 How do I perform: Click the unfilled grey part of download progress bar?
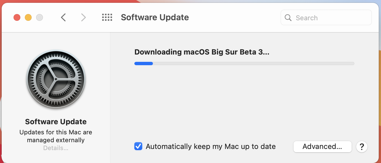(x=253, y=64)
